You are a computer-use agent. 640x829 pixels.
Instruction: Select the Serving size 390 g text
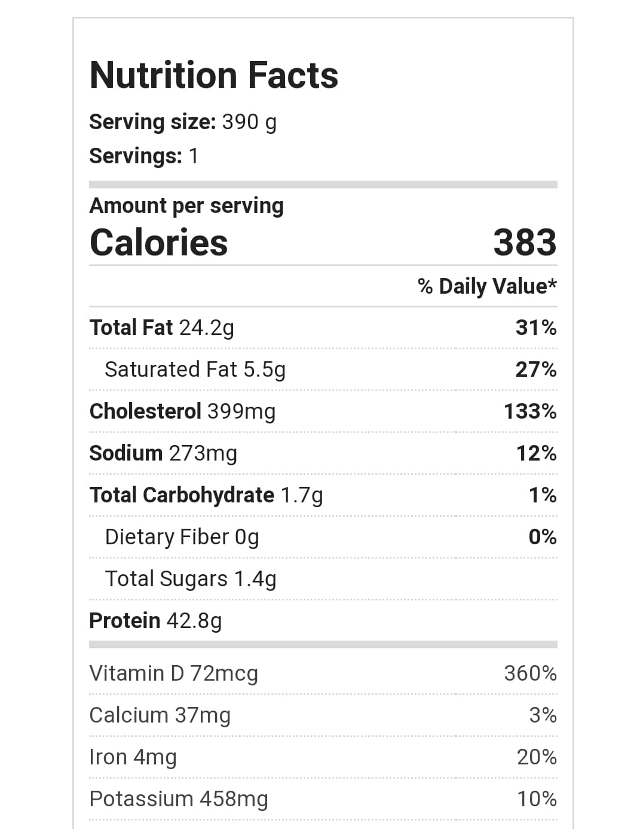point(183,122)
